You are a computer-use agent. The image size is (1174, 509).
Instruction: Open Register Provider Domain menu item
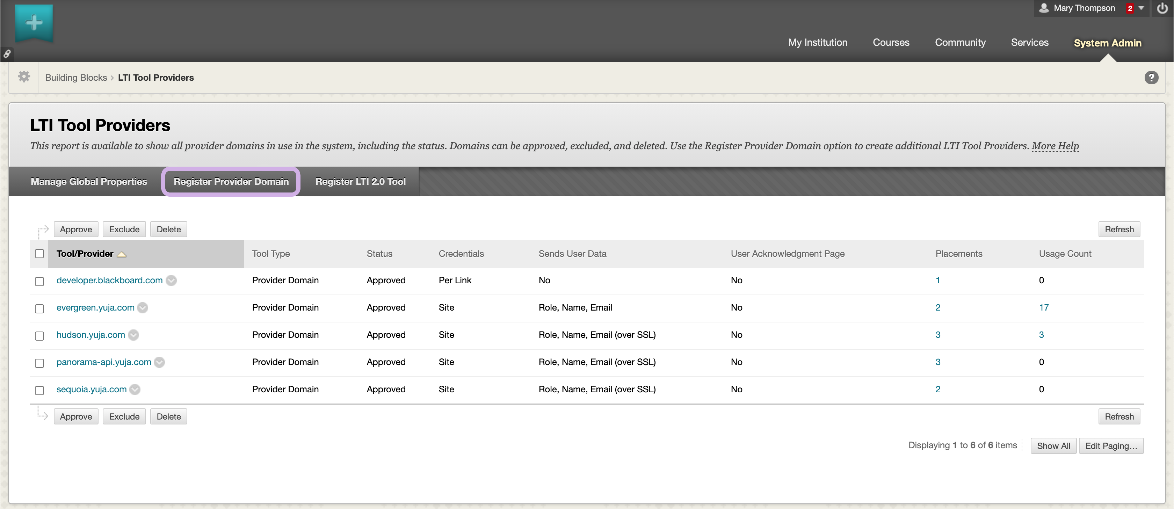[x=231, y=181]
